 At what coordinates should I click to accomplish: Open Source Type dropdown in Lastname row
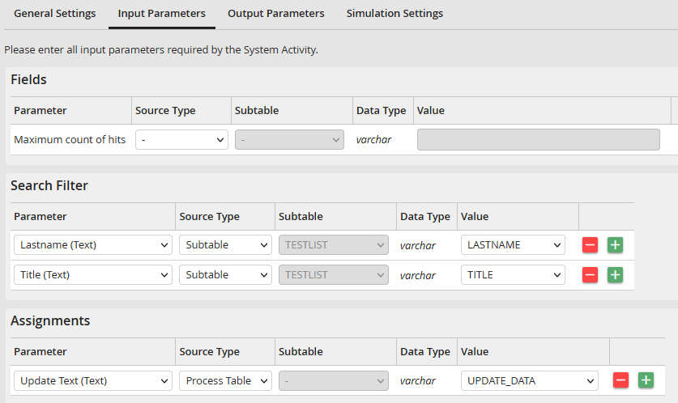tap(225, 245)
